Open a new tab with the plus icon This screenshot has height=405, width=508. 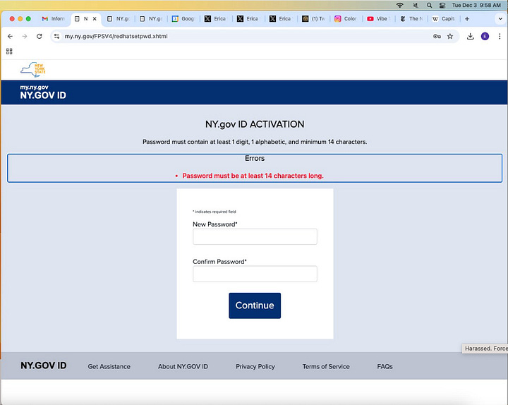467,19
